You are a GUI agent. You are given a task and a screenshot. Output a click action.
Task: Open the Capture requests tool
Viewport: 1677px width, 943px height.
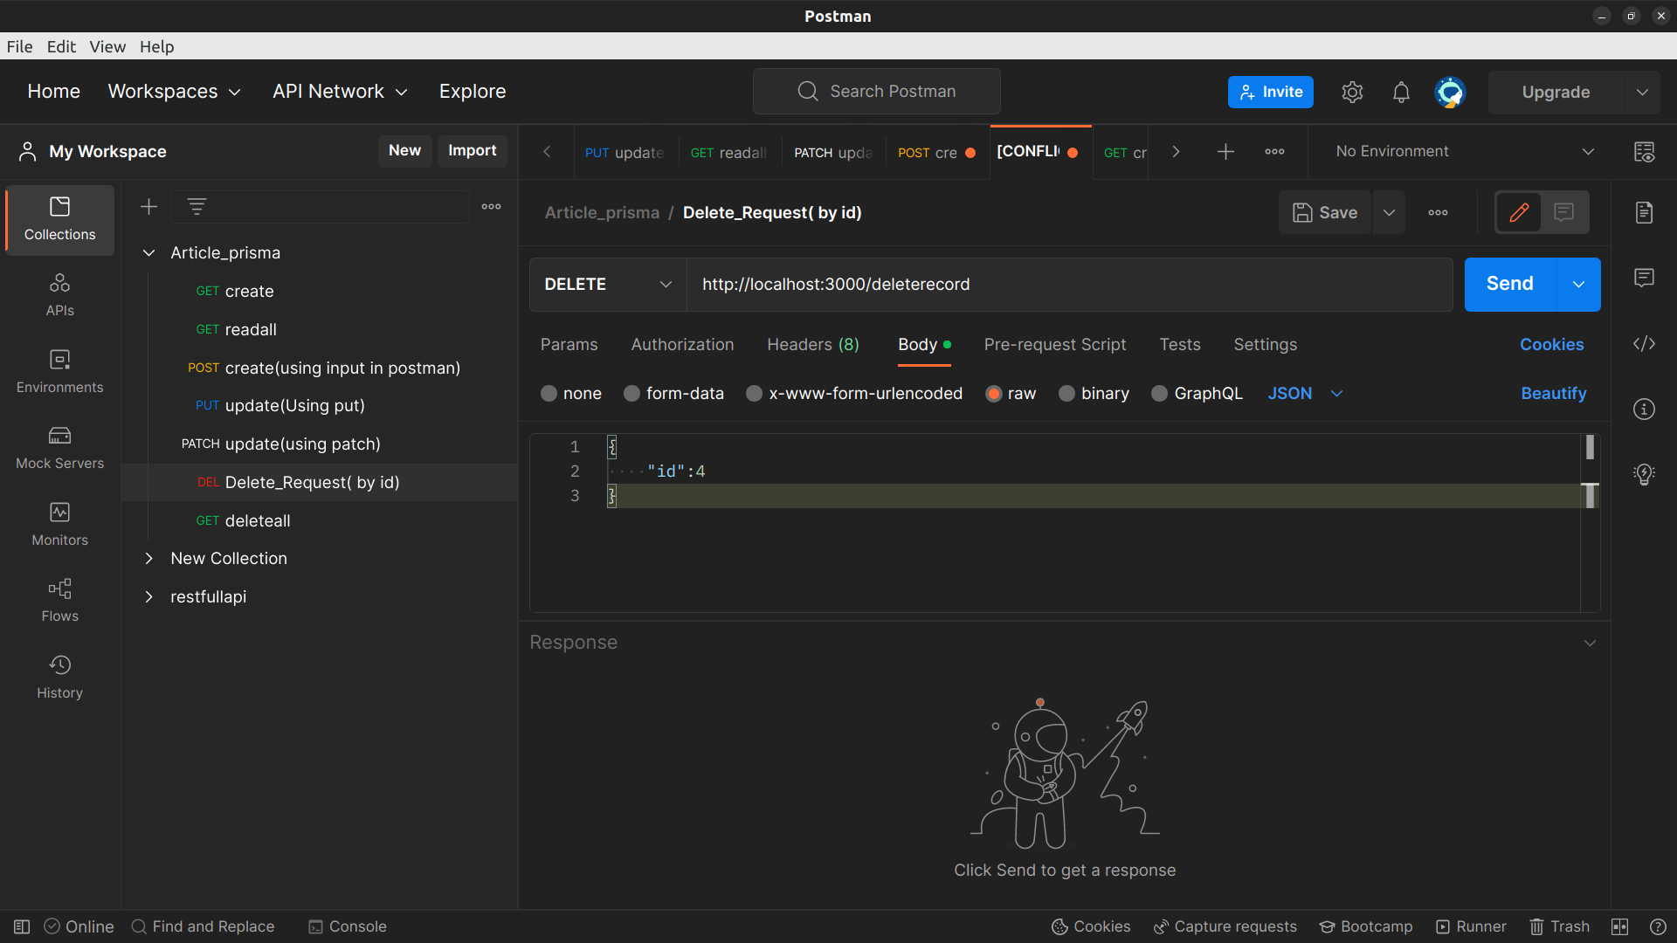1224,926
